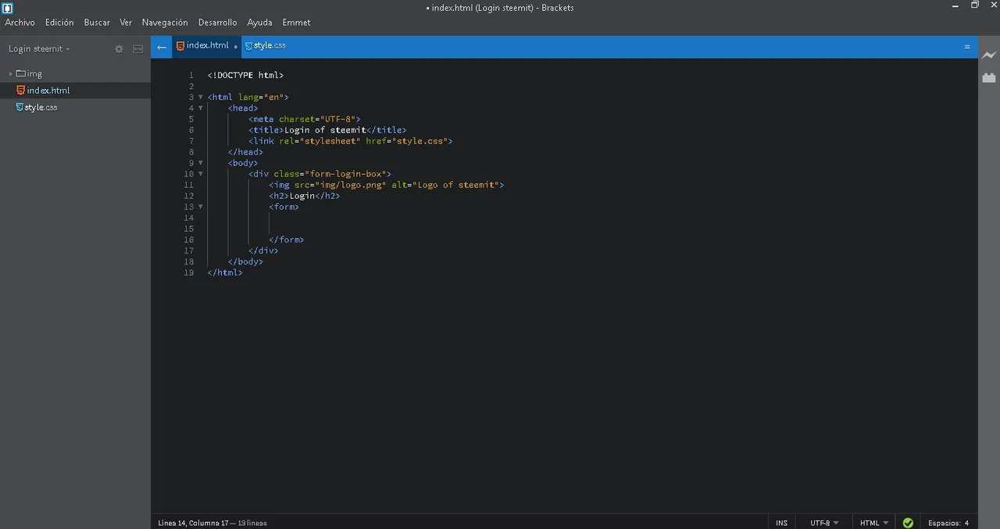Image resolution: width=1000 pixels, height=529 pixels.
Task: Click index.html file icon in sidebar
Action: pyautogui.click(x=21, y=91)
